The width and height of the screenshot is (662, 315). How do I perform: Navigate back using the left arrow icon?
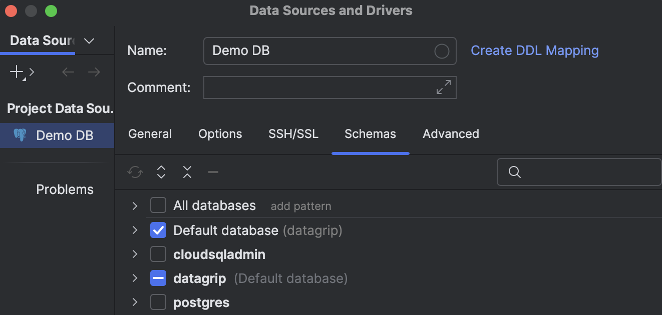[68, 71]
